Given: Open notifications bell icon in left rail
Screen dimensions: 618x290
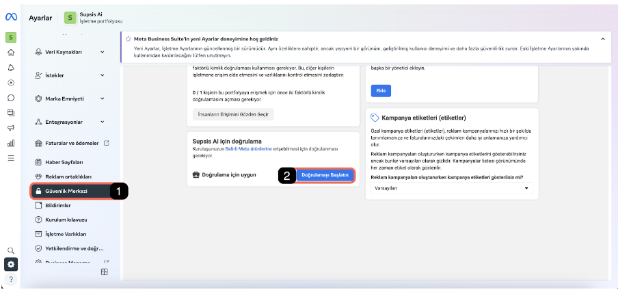Looking at the screenshot, I should tap(11, 68).
